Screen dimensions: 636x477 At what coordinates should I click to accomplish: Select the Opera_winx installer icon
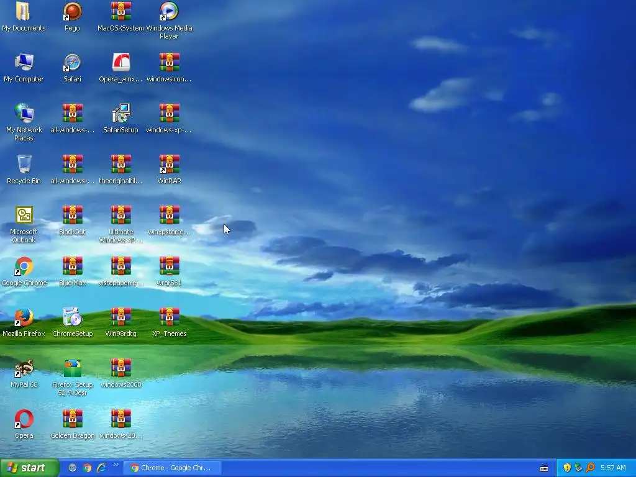pyautogui.click(x=121, y=62)
